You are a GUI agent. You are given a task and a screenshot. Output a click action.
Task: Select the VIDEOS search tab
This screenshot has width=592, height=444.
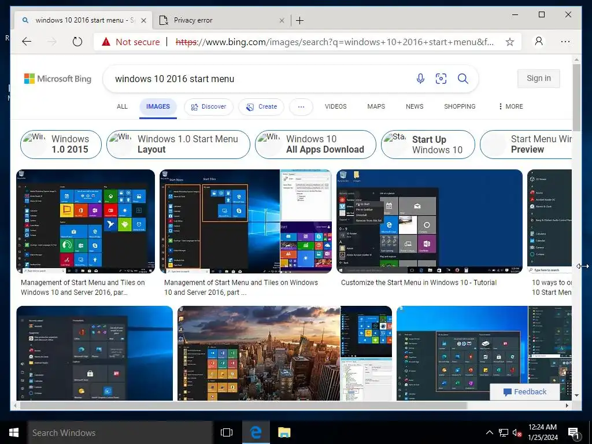point(336,106)
